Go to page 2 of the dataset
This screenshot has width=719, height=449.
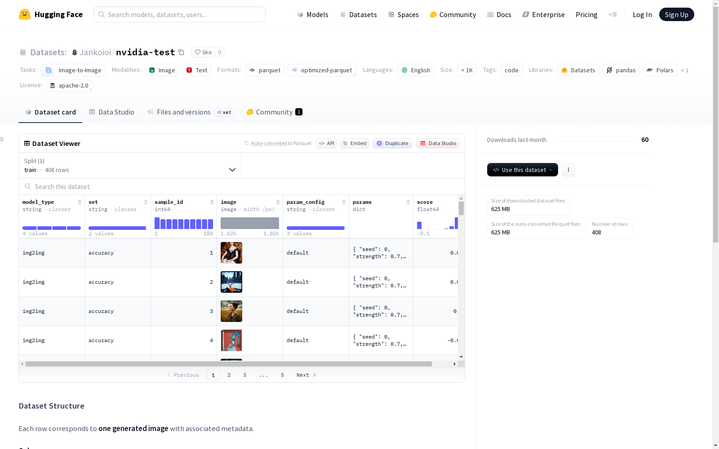(x=229, y=375)
